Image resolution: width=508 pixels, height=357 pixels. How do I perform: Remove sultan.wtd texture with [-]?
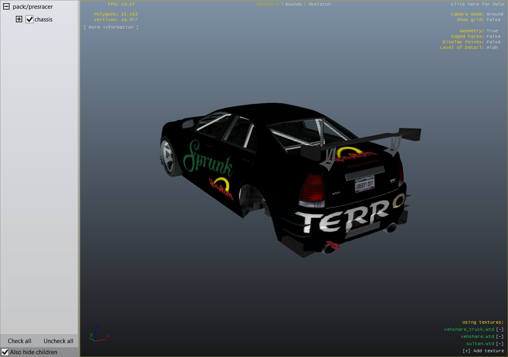click(x=500, y=343)
